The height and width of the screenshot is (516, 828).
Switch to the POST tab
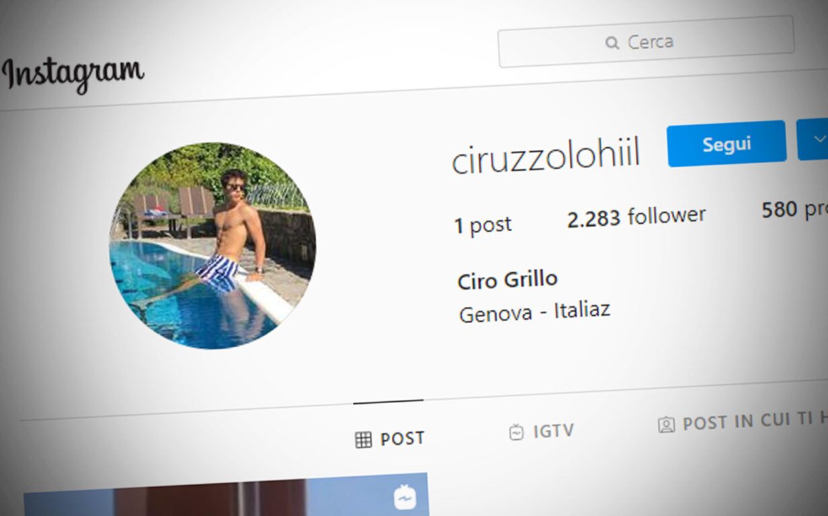[390, 439]
